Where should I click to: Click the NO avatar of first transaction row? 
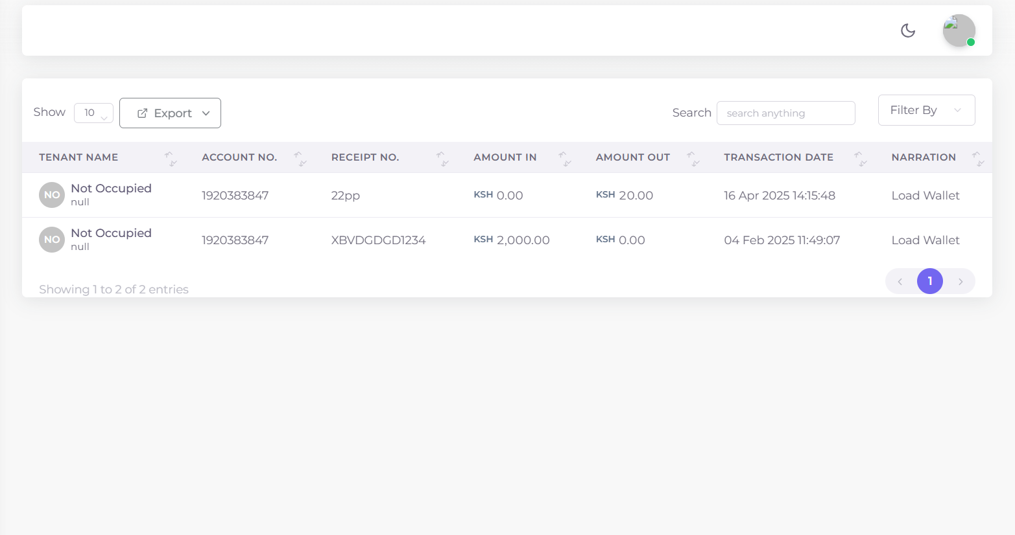[x=51, y=195]
